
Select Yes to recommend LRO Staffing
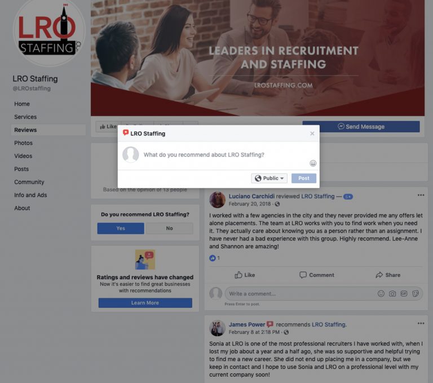click(x=121, y=228)
